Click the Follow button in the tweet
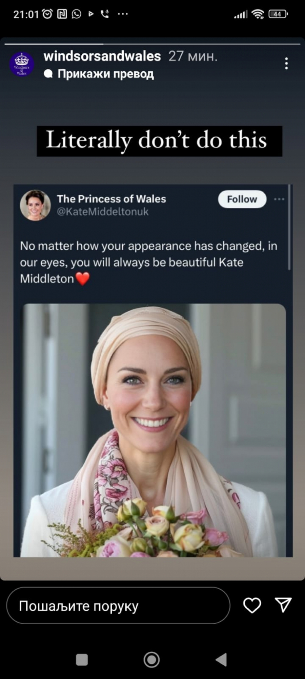 [242, 199]
